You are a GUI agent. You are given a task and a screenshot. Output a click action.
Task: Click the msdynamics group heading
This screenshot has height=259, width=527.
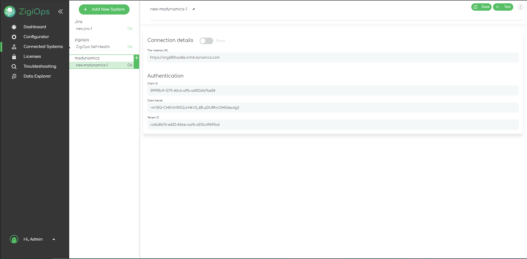tap(87, 58)
